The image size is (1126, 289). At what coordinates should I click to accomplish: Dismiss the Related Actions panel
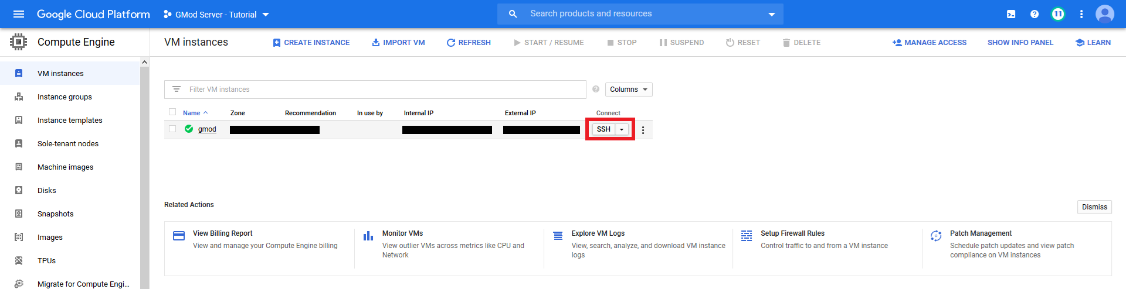click(1094, 207)
